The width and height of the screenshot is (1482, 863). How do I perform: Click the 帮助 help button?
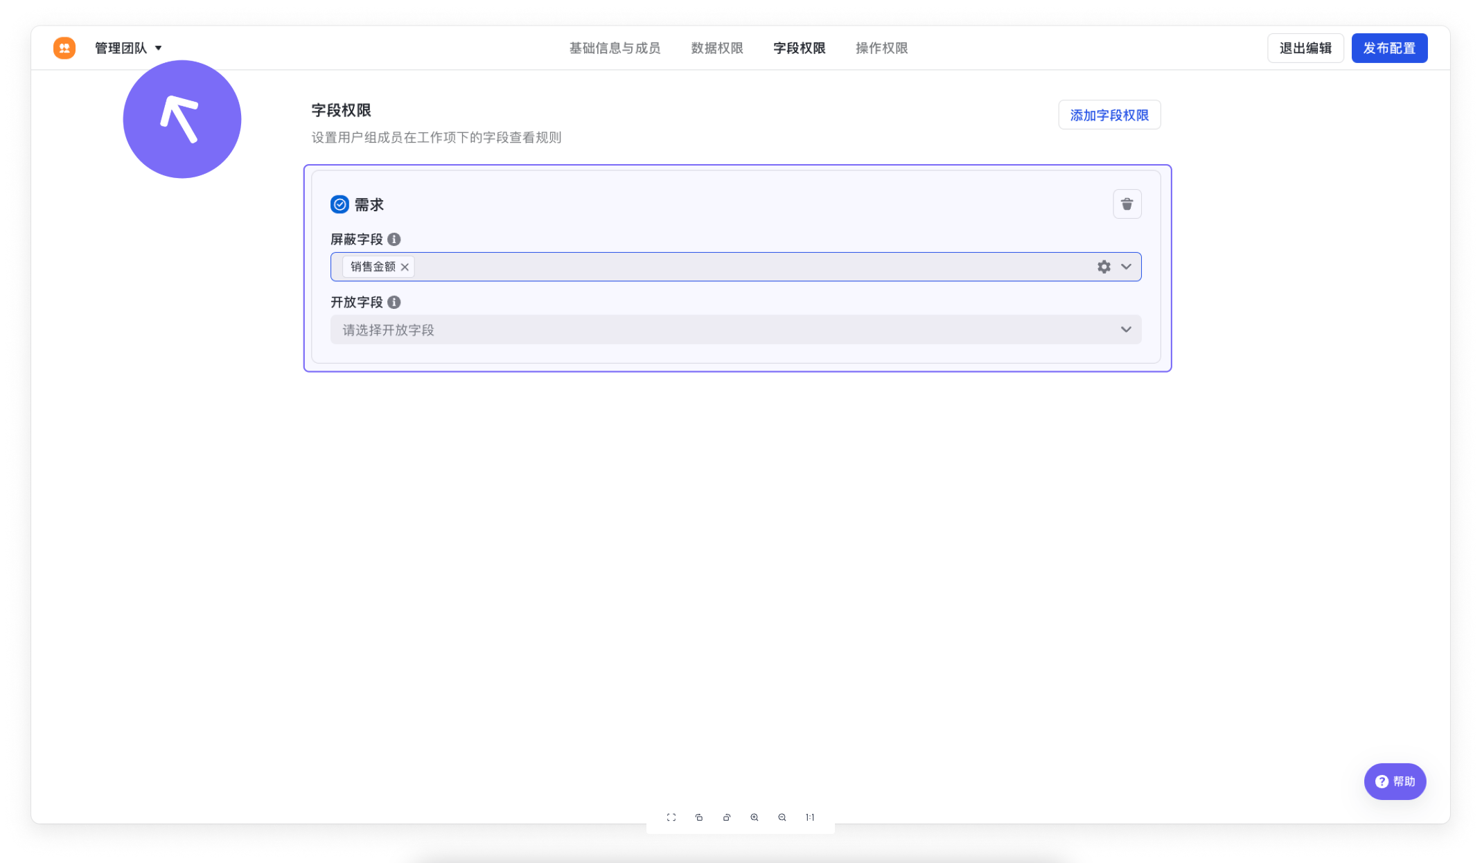click(x=1395, y=781)
